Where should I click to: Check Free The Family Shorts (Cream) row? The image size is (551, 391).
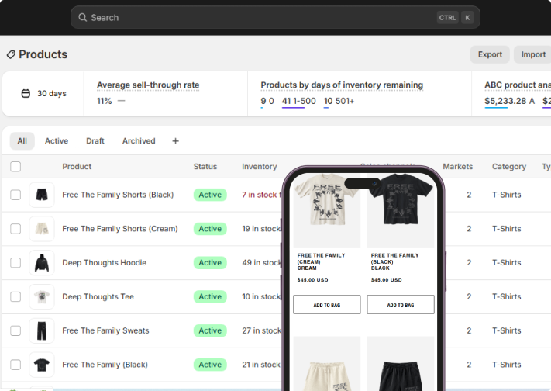point(15,229)
